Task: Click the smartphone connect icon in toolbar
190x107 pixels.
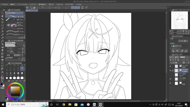Action: coord(82,8)
